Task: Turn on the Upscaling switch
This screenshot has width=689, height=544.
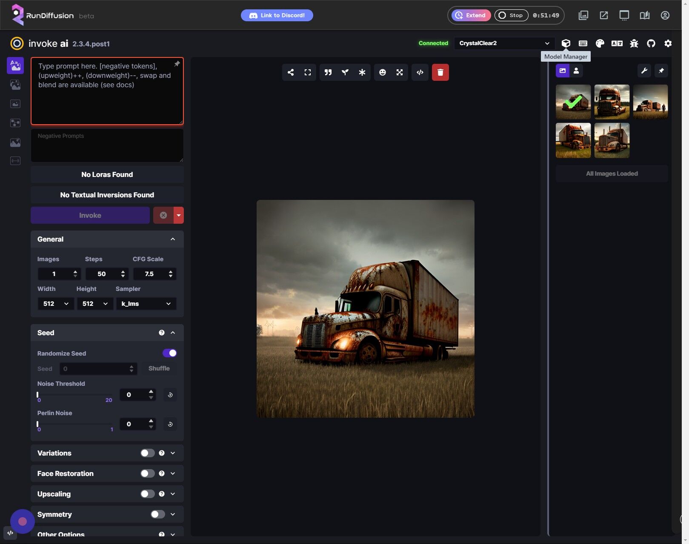Action: coord(147,494)
